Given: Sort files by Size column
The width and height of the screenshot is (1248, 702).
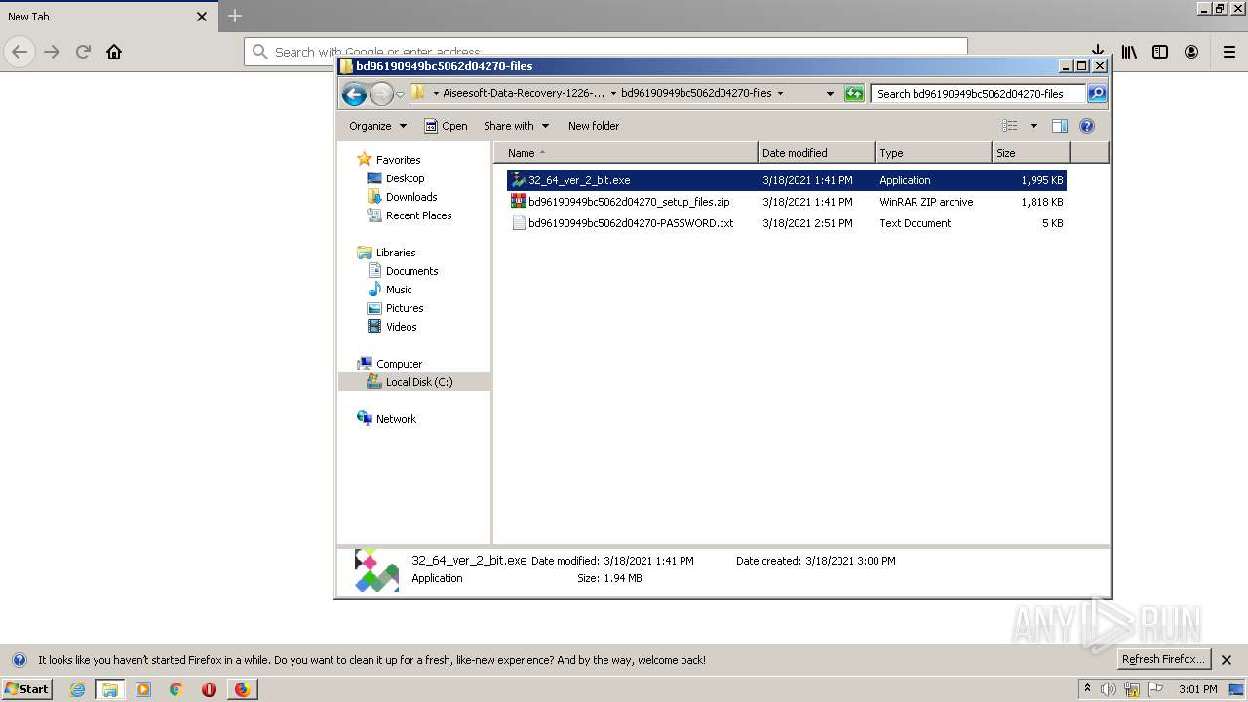Looking at the screenshot, I should (1031, 153).
